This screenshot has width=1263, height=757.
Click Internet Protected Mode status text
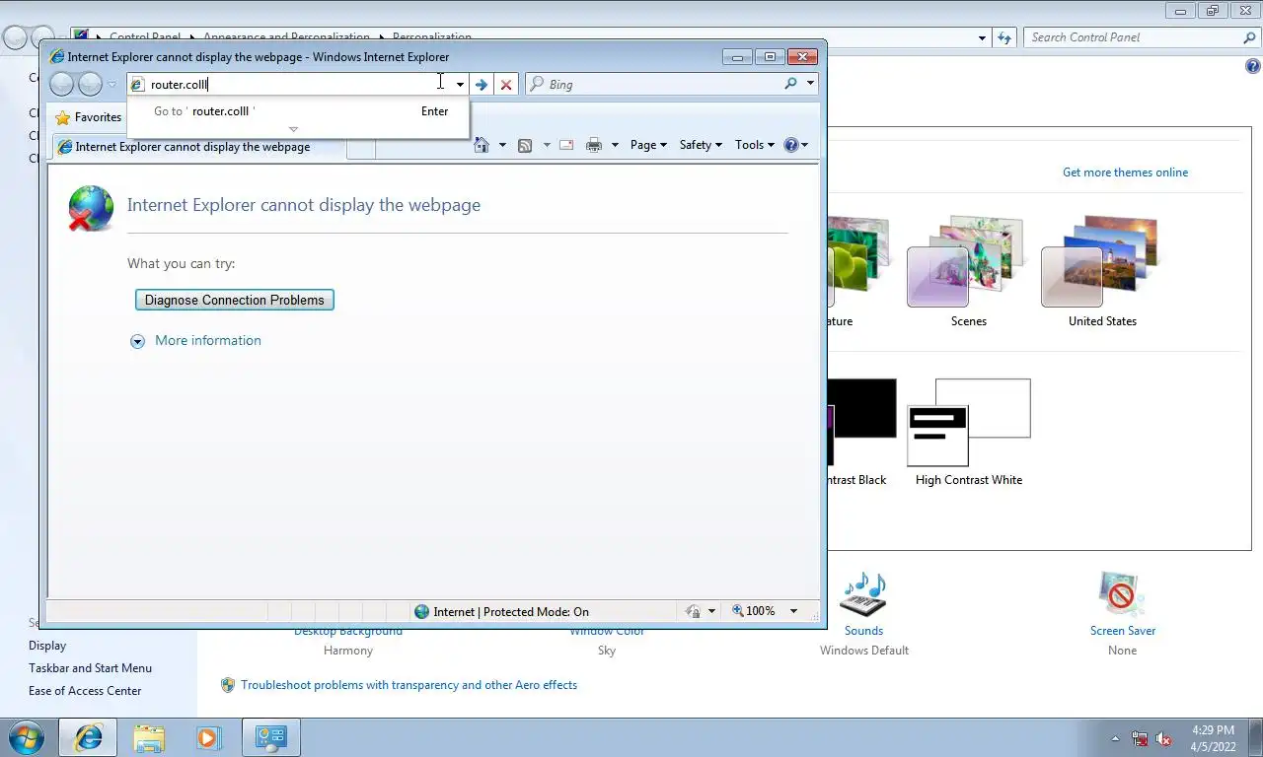point(511,611)
